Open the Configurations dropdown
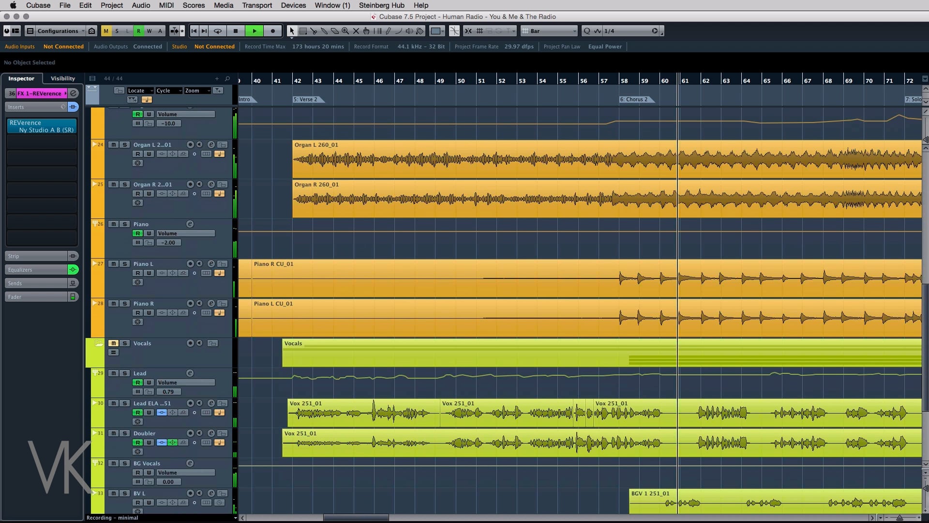Viewport: 929px width, 523px height. (x=55, y=31)
